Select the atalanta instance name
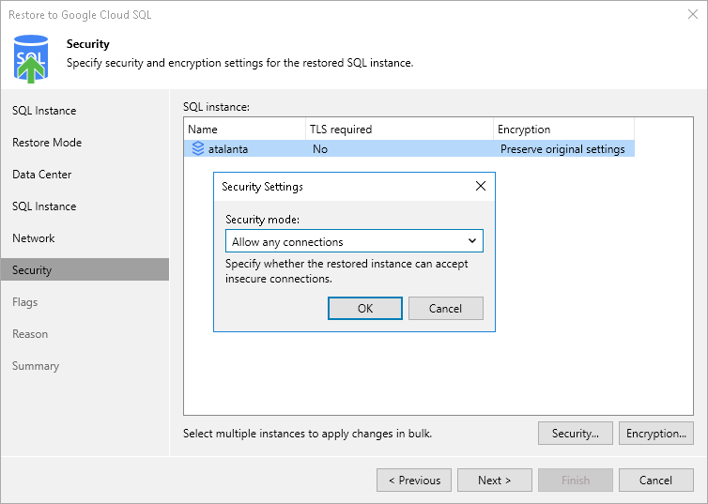The image size is (708, 504). pyautogui.click(x=228, y=149)
